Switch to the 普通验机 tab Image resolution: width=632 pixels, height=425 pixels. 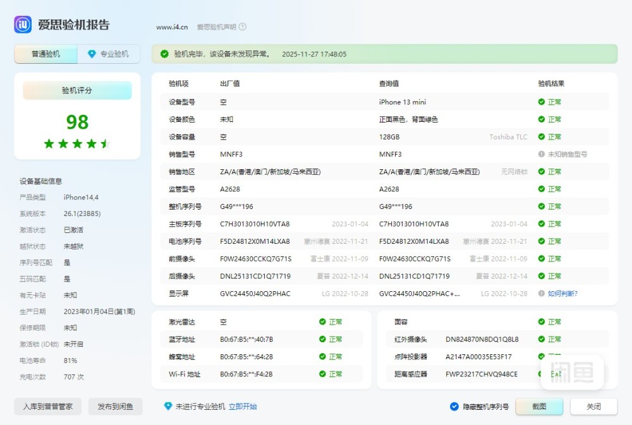click(x=46, y=54)
